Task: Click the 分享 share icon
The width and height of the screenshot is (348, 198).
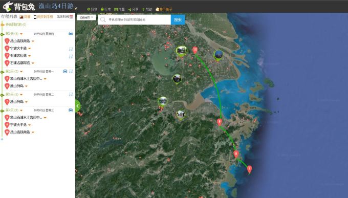Action: point(129,10)
